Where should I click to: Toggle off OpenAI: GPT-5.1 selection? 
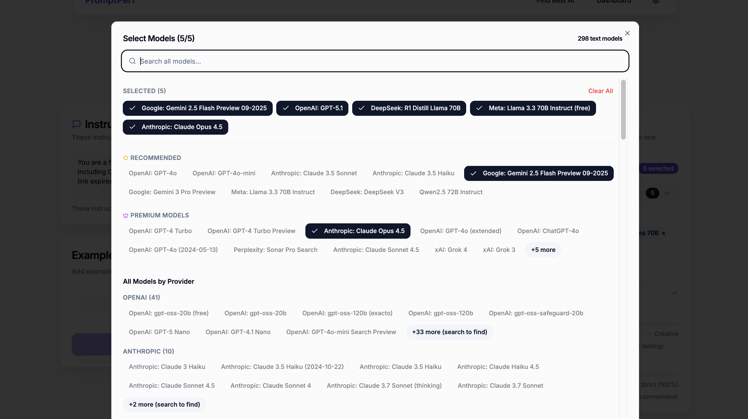point(312,108)
